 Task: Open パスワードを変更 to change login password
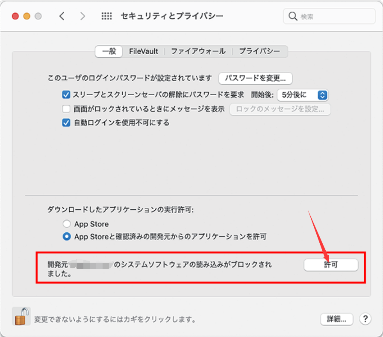click(x=255, y=79)
